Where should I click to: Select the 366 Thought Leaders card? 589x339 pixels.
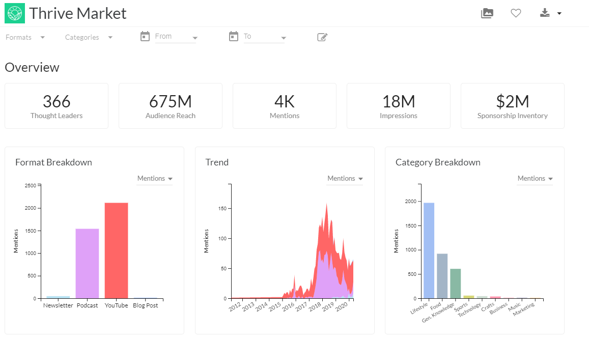57,106
